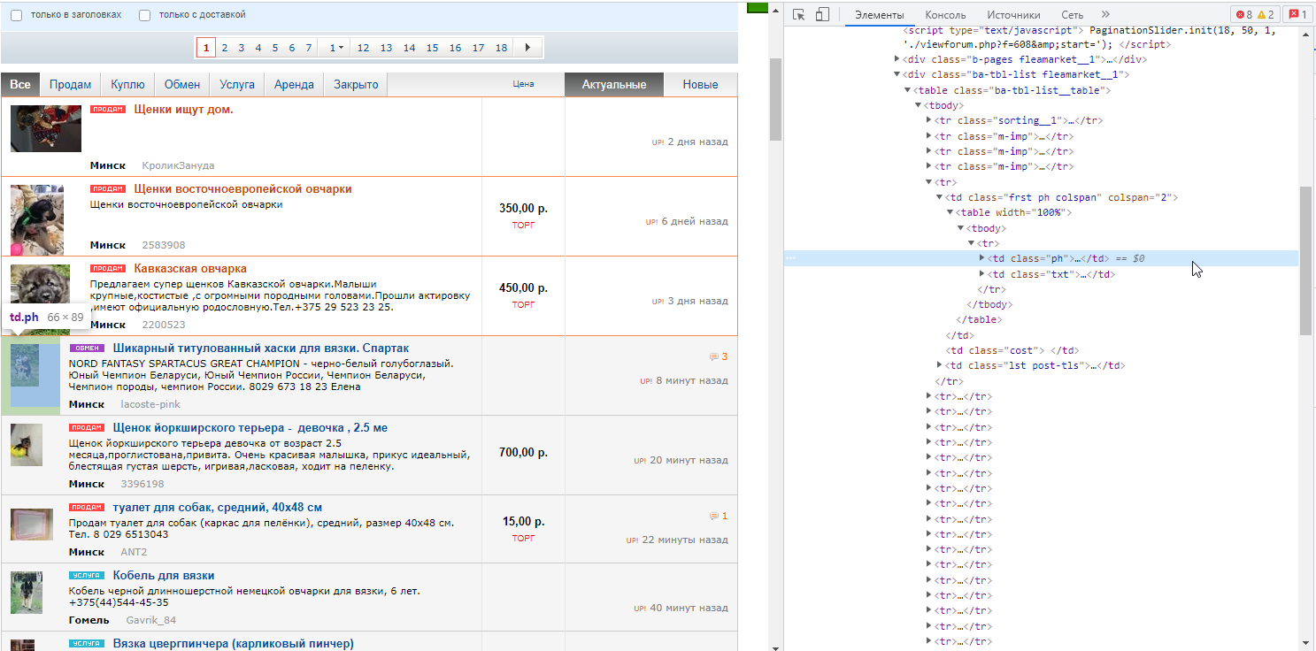Expand the div class="b-pages fleamarket__1" node
1316x651 pixels.
click(x=897, y=59)
